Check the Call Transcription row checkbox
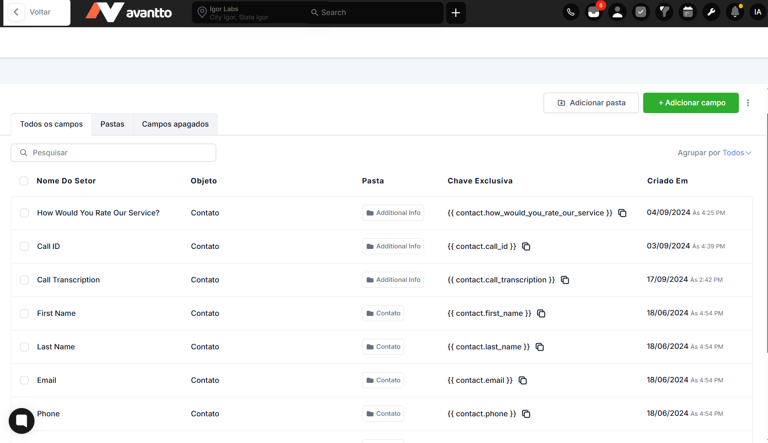 24,280
